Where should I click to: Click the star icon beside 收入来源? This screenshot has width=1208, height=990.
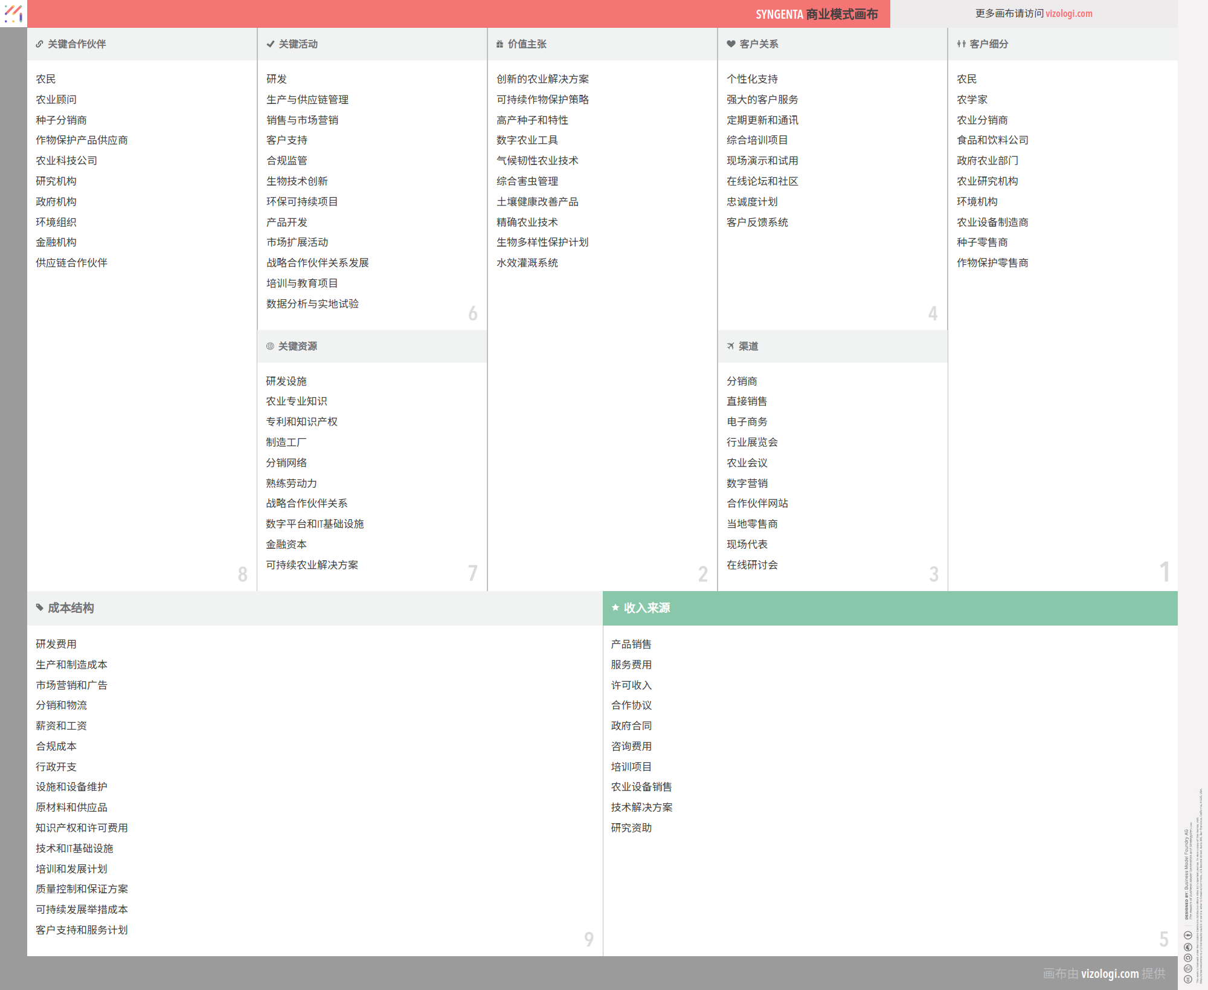coord(615,607)
